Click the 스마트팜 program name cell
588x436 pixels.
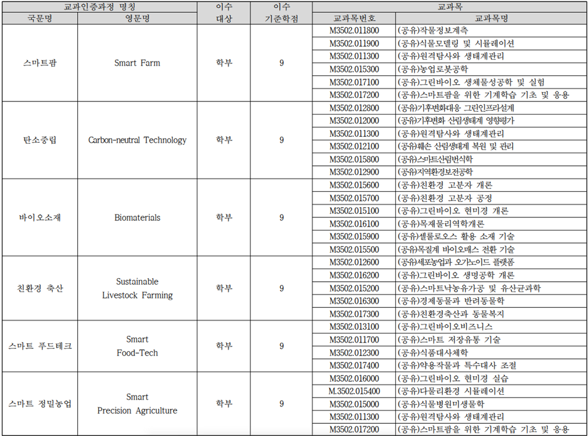tap(39, 63)
